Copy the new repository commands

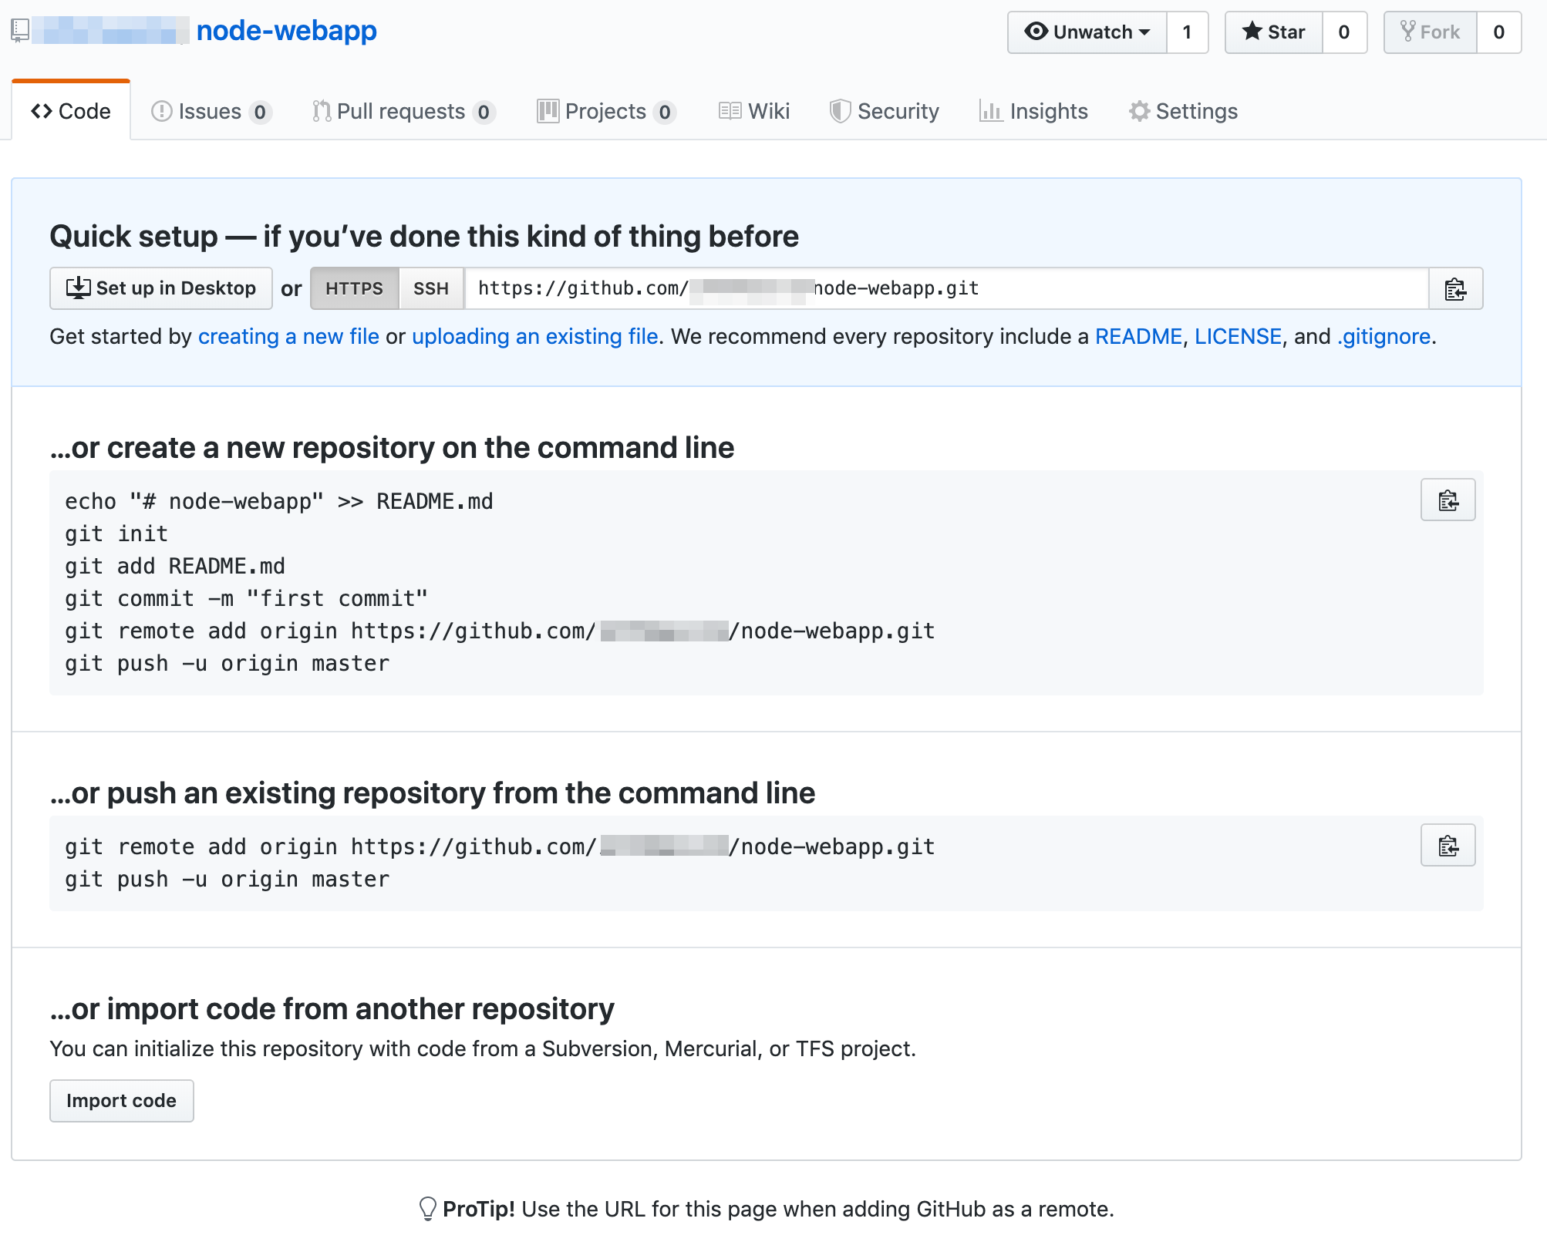(x=1448, y=500)
